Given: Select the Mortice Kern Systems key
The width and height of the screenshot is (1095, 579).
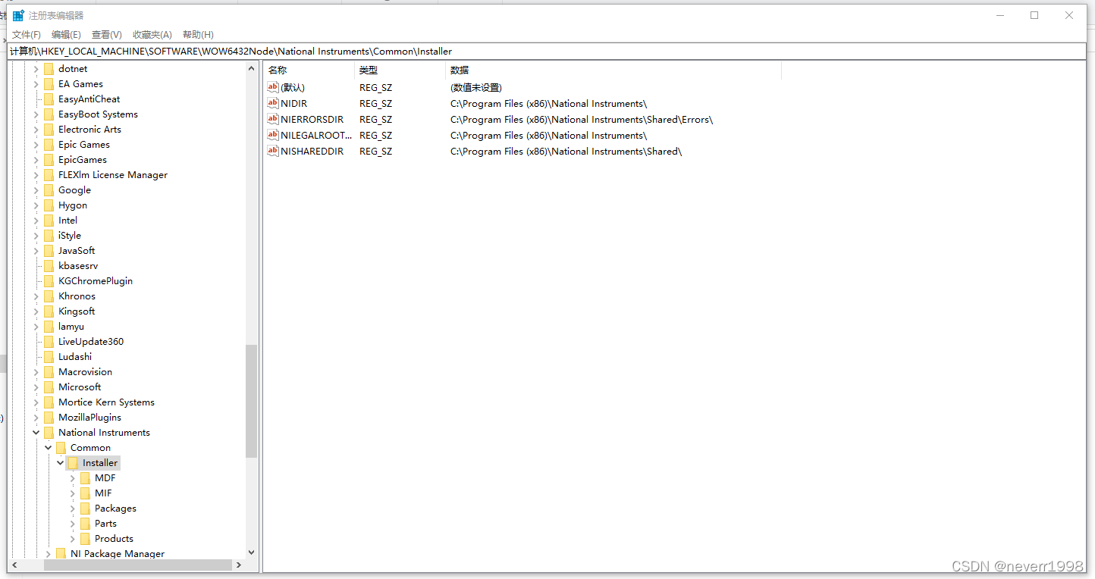Looking at the screenshot, I should [106, 402].
